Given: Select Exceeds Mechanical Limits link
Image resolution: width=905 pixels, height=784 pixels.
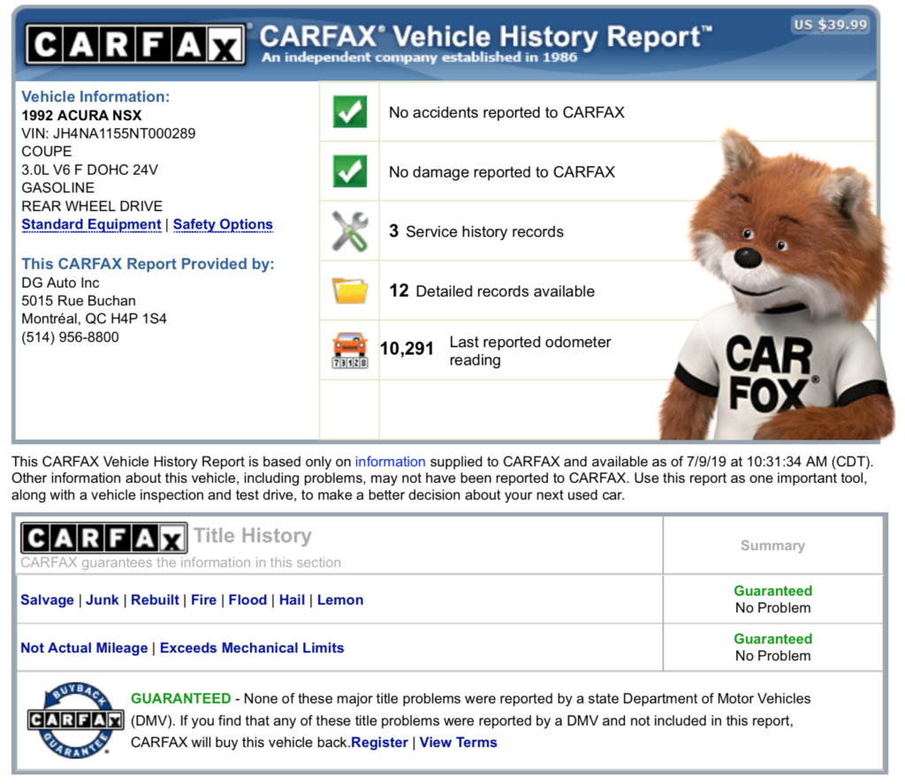Looking at the screenshot, I should (252, 647).
